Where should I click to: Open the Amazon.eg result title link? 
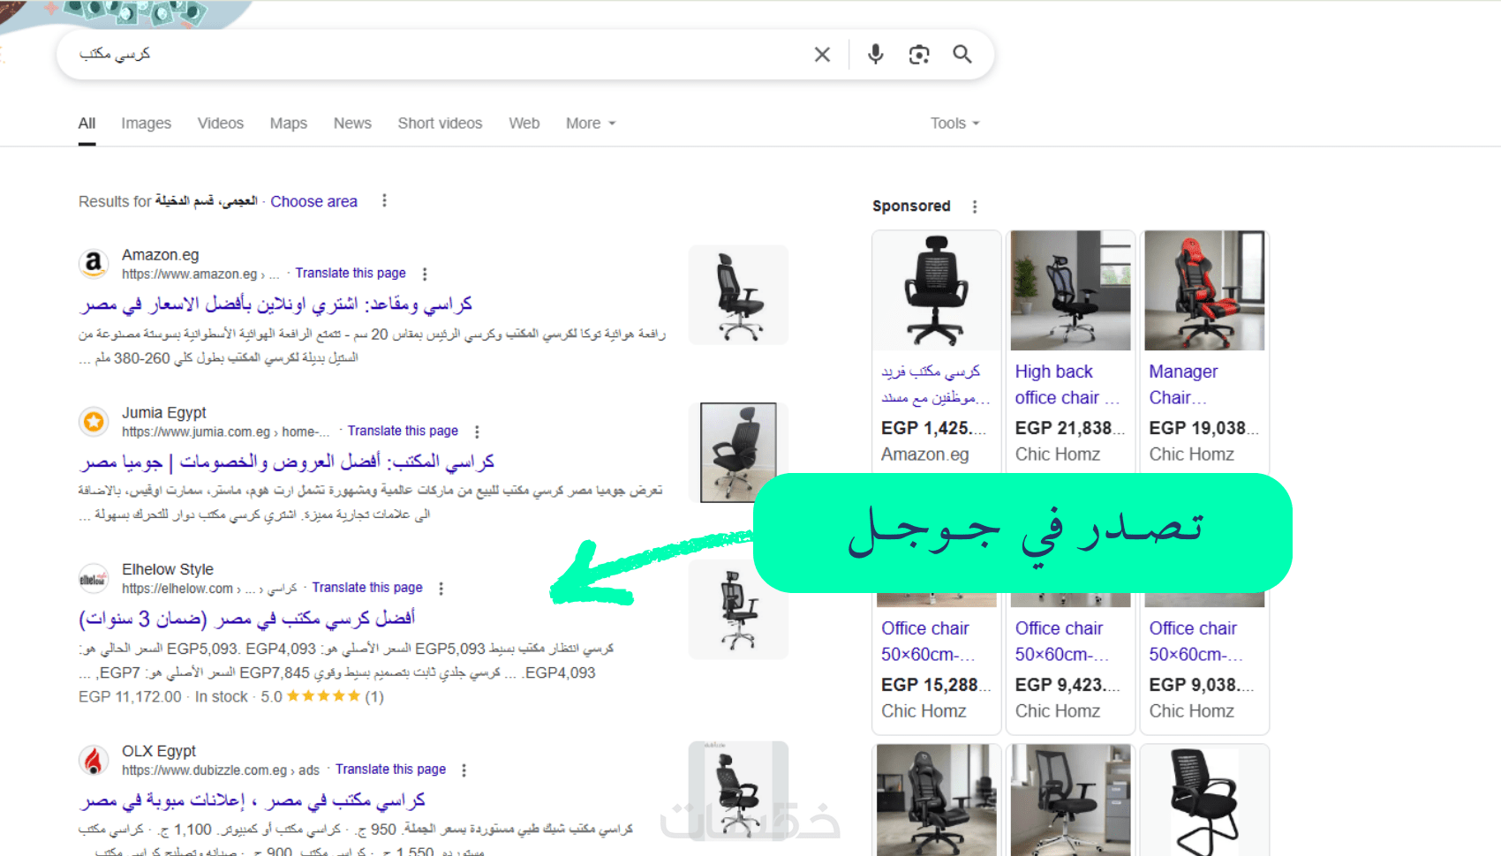(275, 304)
